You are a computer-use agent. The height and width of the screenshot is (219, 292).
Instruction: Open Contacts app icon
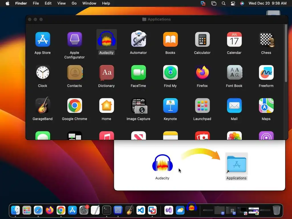[75, 73]
